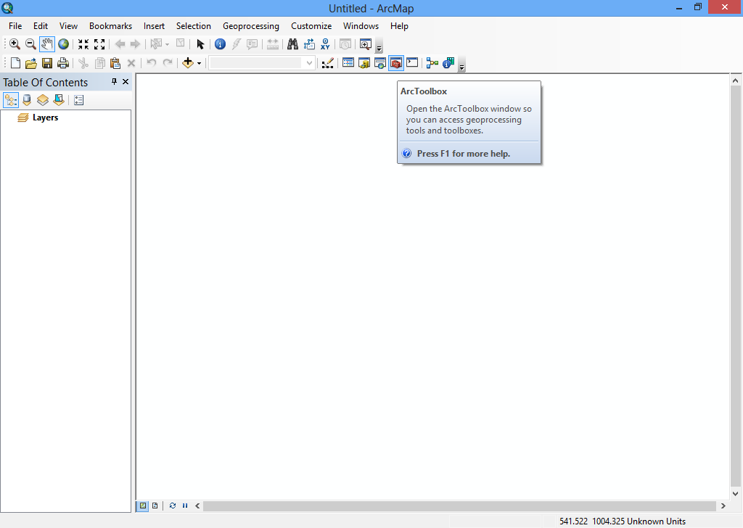Launch the ModelBuilder window
Screen dimensions: 743x528
pos(432,63)
